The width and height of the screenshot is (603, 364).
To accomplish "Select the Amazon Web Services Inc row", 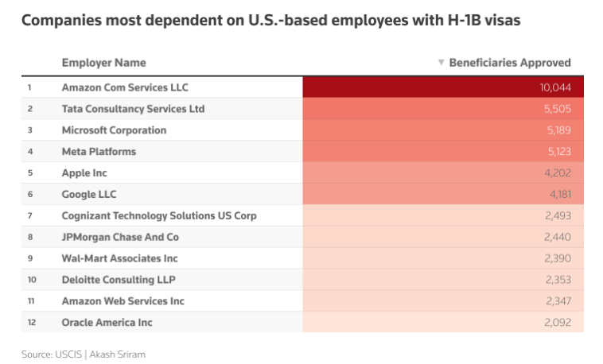I will [x=123, y=301].
